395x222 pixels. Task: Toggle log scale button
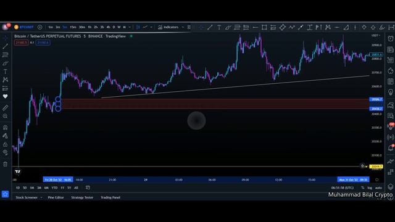point(370,187)
